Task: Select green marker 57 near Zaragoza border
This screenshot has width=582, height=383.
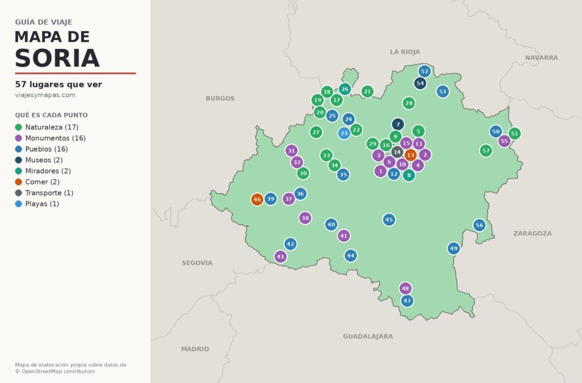Action: pos(486,151)
